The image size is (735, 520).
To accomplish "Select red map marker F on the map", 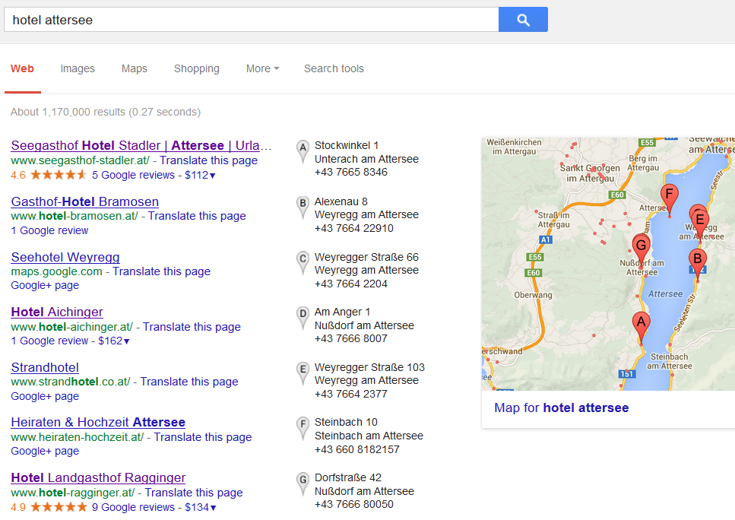I will pyautogui.click(x=670, y=197).
